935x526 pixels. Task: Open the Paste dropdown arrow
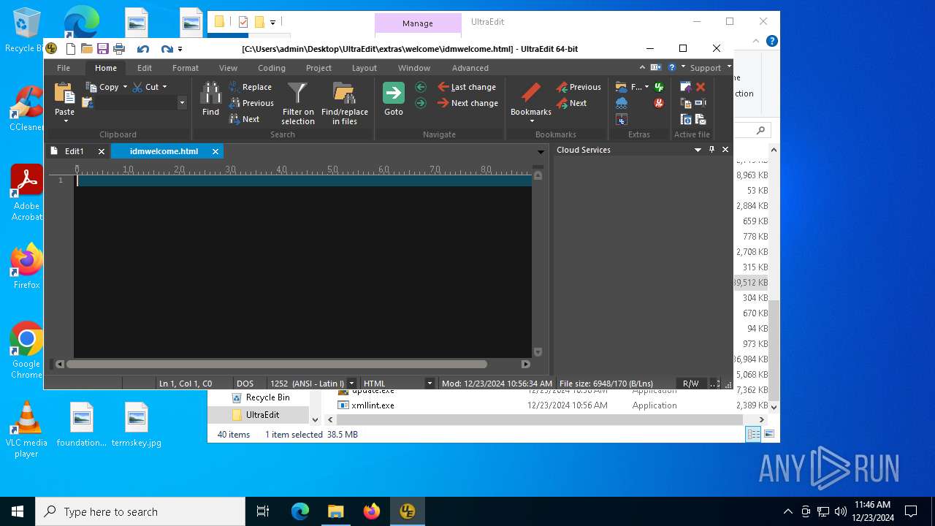click(x=65, y=121)
